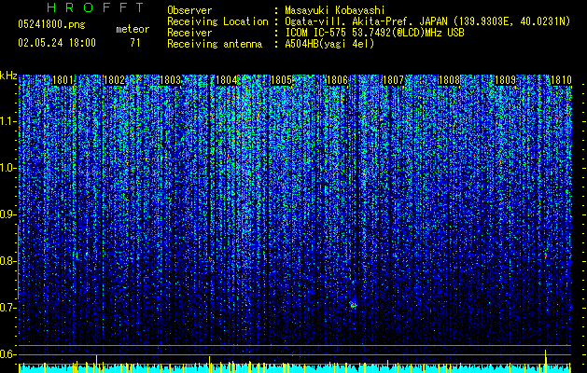This screenshot has height=373, width=587.
Task: Click the 0.8 kHz axis label
Action: (7, 261)
